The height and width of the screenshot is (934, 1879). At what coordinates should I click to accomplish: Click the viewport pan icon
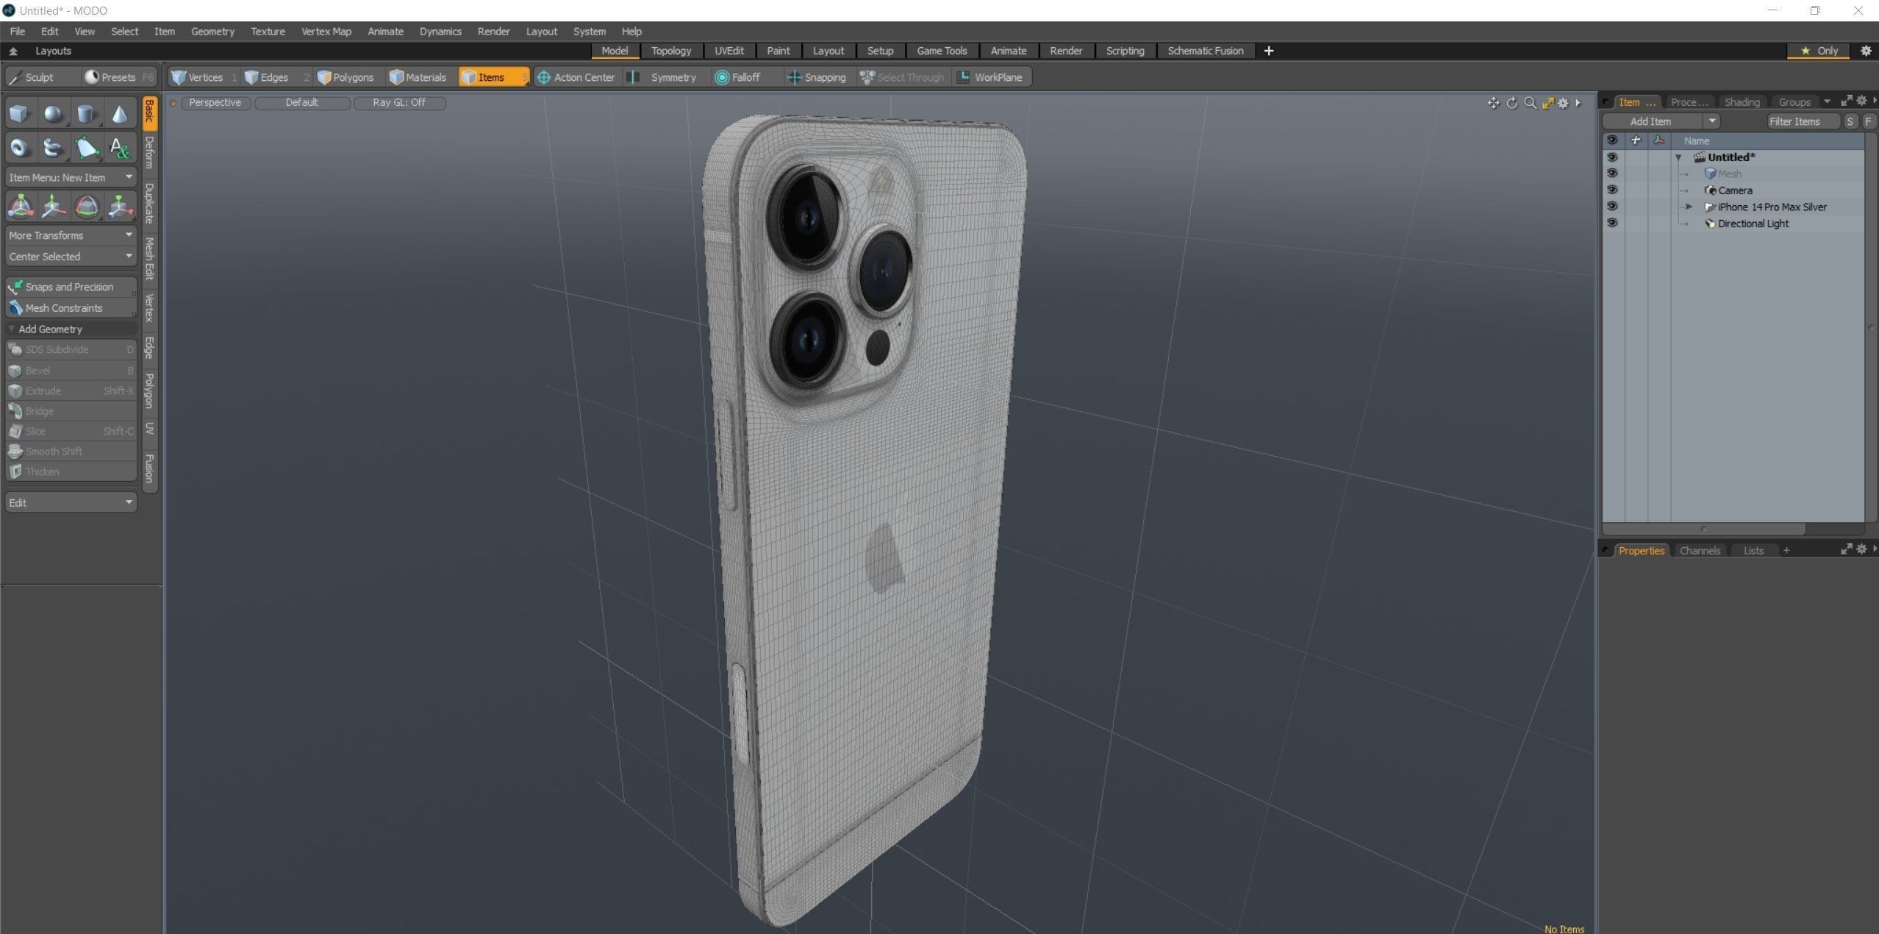tap(1493, 103)
